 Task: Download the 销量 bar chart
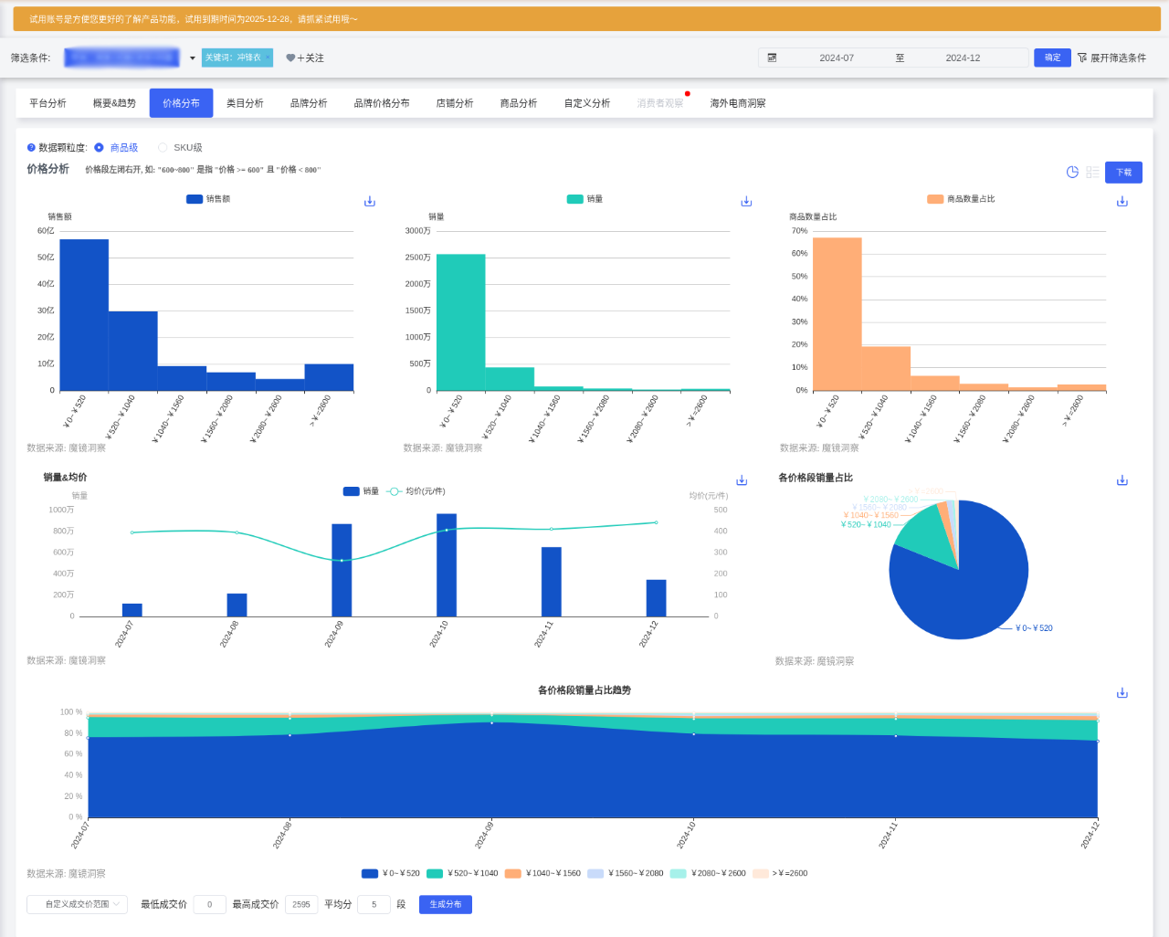(746, 201)
